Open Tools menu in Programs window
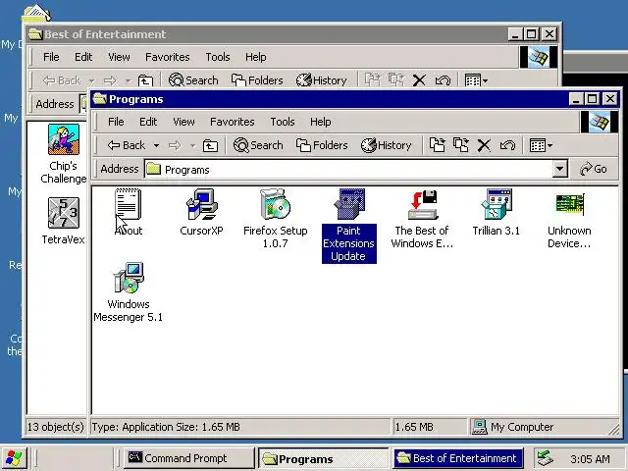Viewport: 628px width, 471px height. pos(283,122)
